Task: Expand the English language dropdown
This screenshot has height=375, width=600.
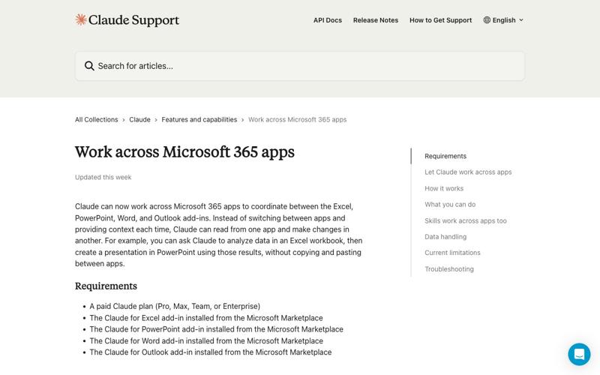Action: tap(503, 20)
